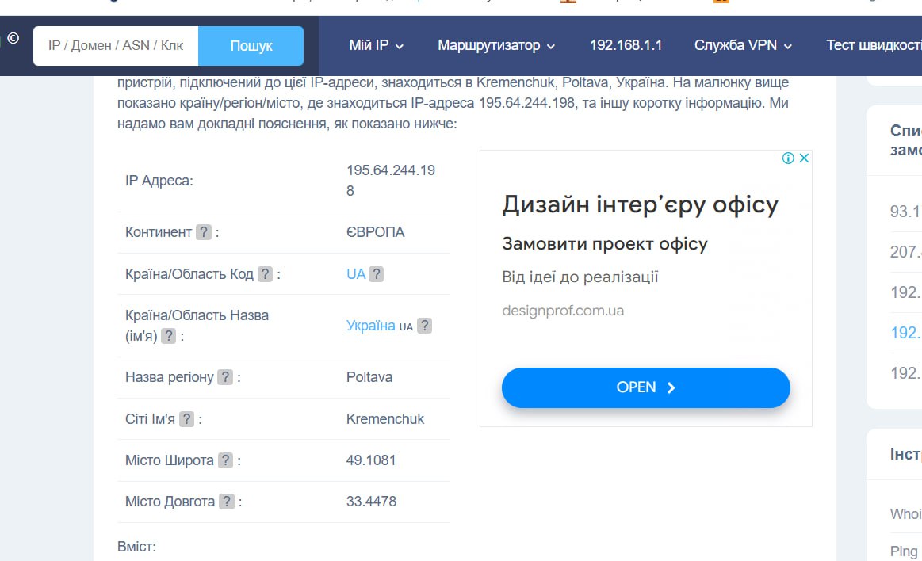The height and width of the screenshot is (561, 922).
Task: Open the Україна country link
Action: pyautogui.click(x=370, y=326)
